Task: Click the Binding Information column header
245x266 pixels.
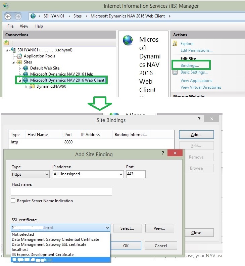Action: (x=131, y=135)
